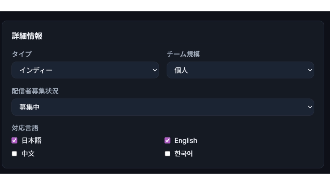Click the 配信者募集状況 field label
Screen dimensions: 330x185
tap(35, 91)
